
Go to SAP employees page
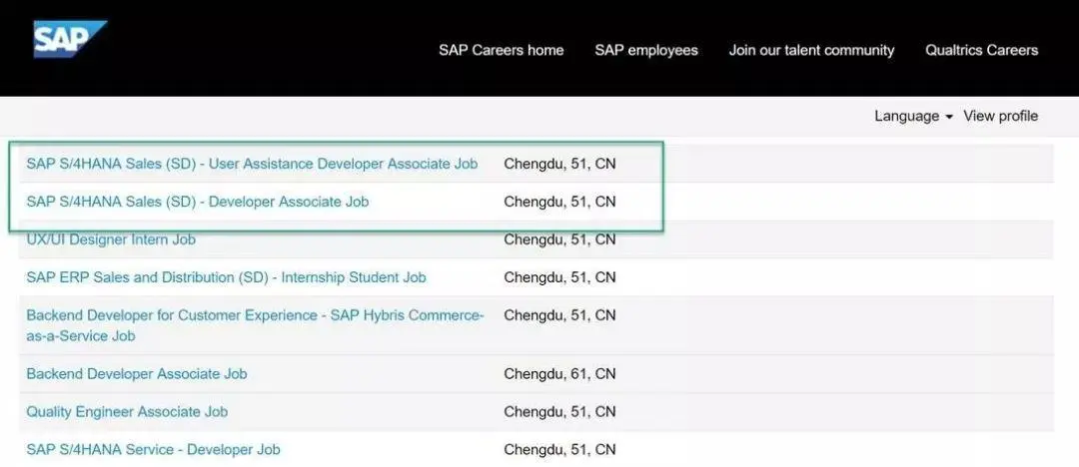646,50
